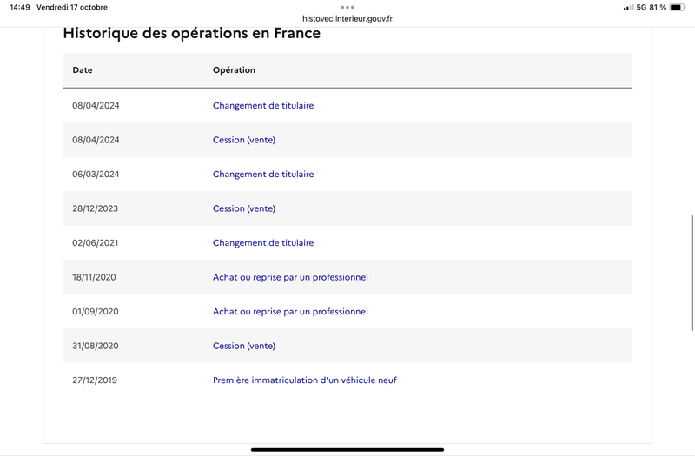The width and height of the screenshot is (695, 456).
Task: Tap the battery icon in status bar
Action: [x=678, y=8]
